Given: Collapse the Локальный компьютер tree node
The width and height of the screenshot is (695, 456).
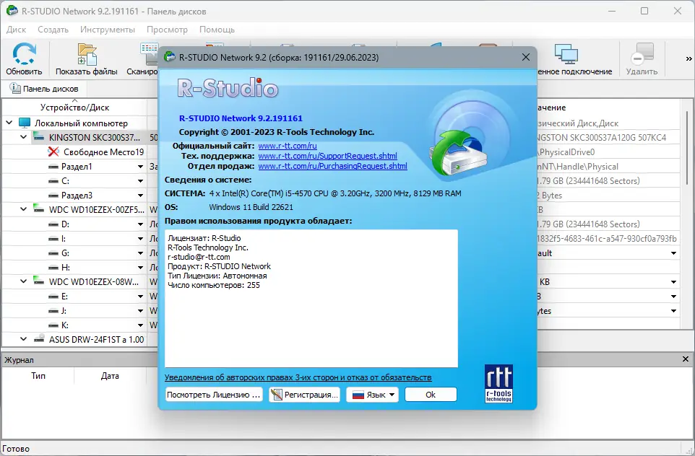Looking at the screenshot, I should (x=9, y=123).
